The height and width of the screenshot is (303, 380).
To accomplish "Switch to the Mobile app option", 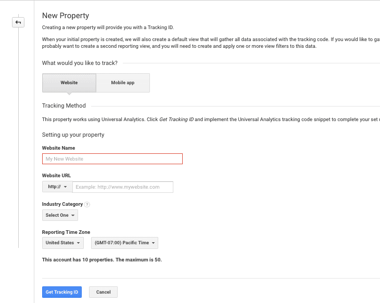I will 123,83.
